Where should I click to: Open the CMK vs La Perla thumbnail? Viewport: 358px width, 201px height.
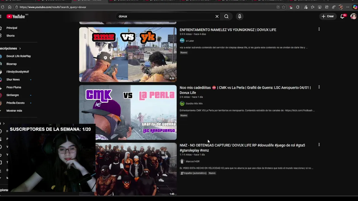pyautogui.click(x=128, y=112)
